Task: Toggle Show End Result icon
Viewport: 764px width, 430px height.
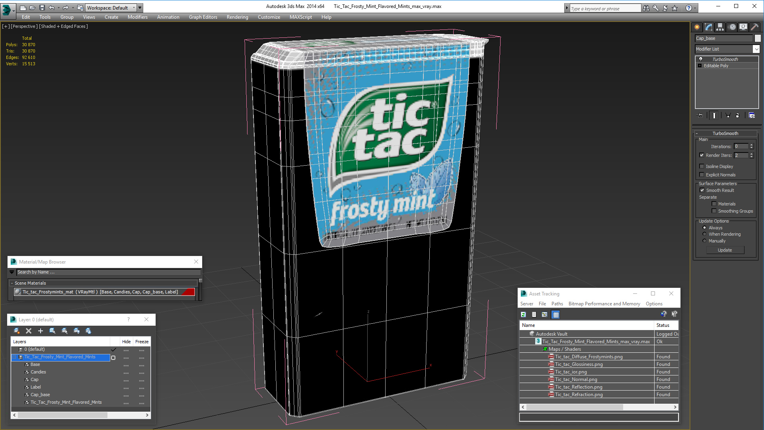Action: (714, 115)
